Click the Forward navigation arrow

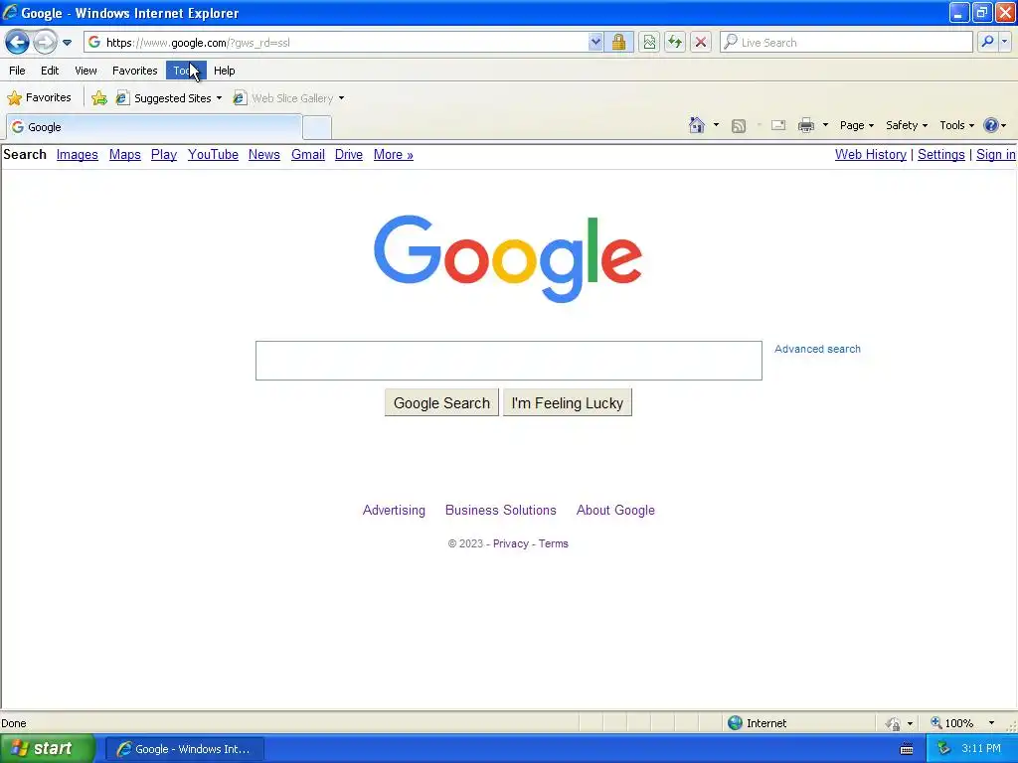click(45, 42)
